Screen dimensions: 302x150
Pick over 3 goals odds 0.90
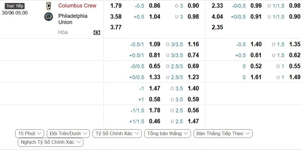(193, 6)
